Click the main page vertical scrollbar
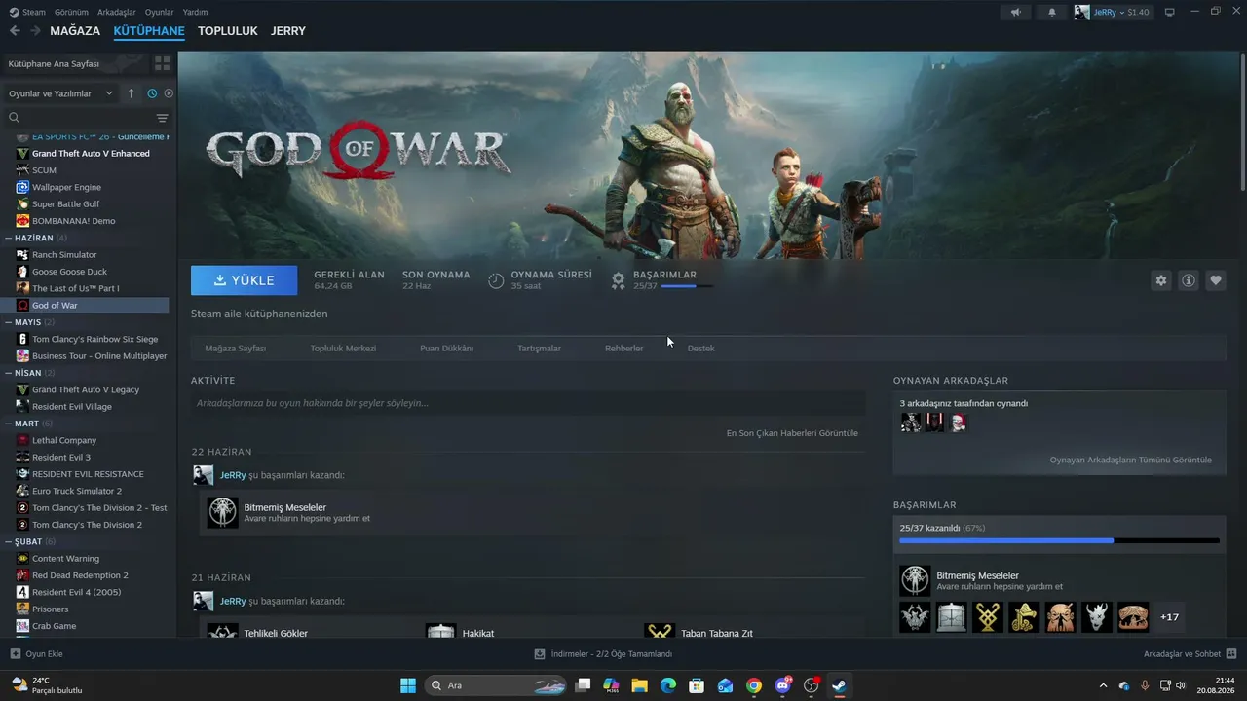Viewport: 1247px width, 701px height. point(1242,122)
